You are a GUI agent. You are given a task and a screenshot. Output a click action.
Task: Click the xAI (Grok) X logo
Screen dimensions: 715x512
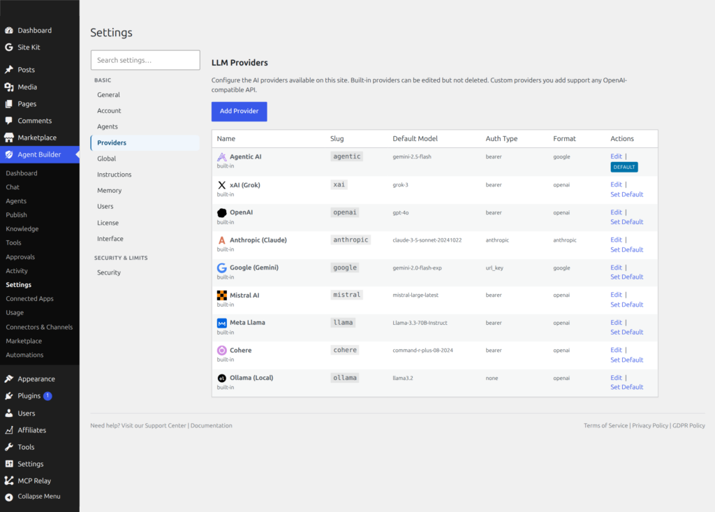221,185
